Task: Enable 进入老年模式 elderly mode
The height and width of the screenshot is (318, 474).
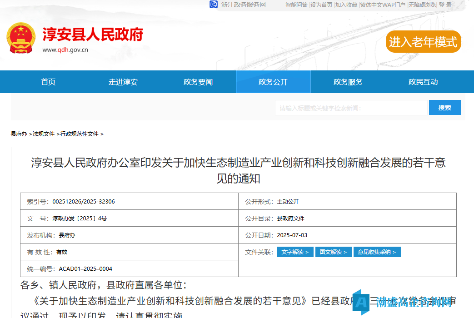Action: click(x=423, y=42)
